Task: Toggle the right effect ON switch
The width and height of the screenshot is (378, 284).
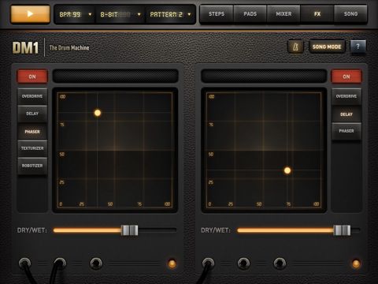Action: coord(346,77)
